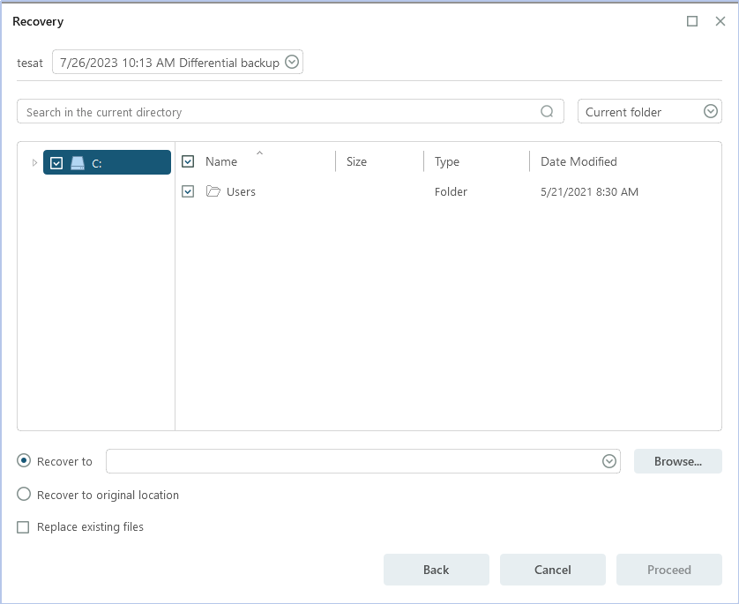Uncheck the C: drive checkbox
Viewport: 739px width, 604px height.
(x=56, y=163)
